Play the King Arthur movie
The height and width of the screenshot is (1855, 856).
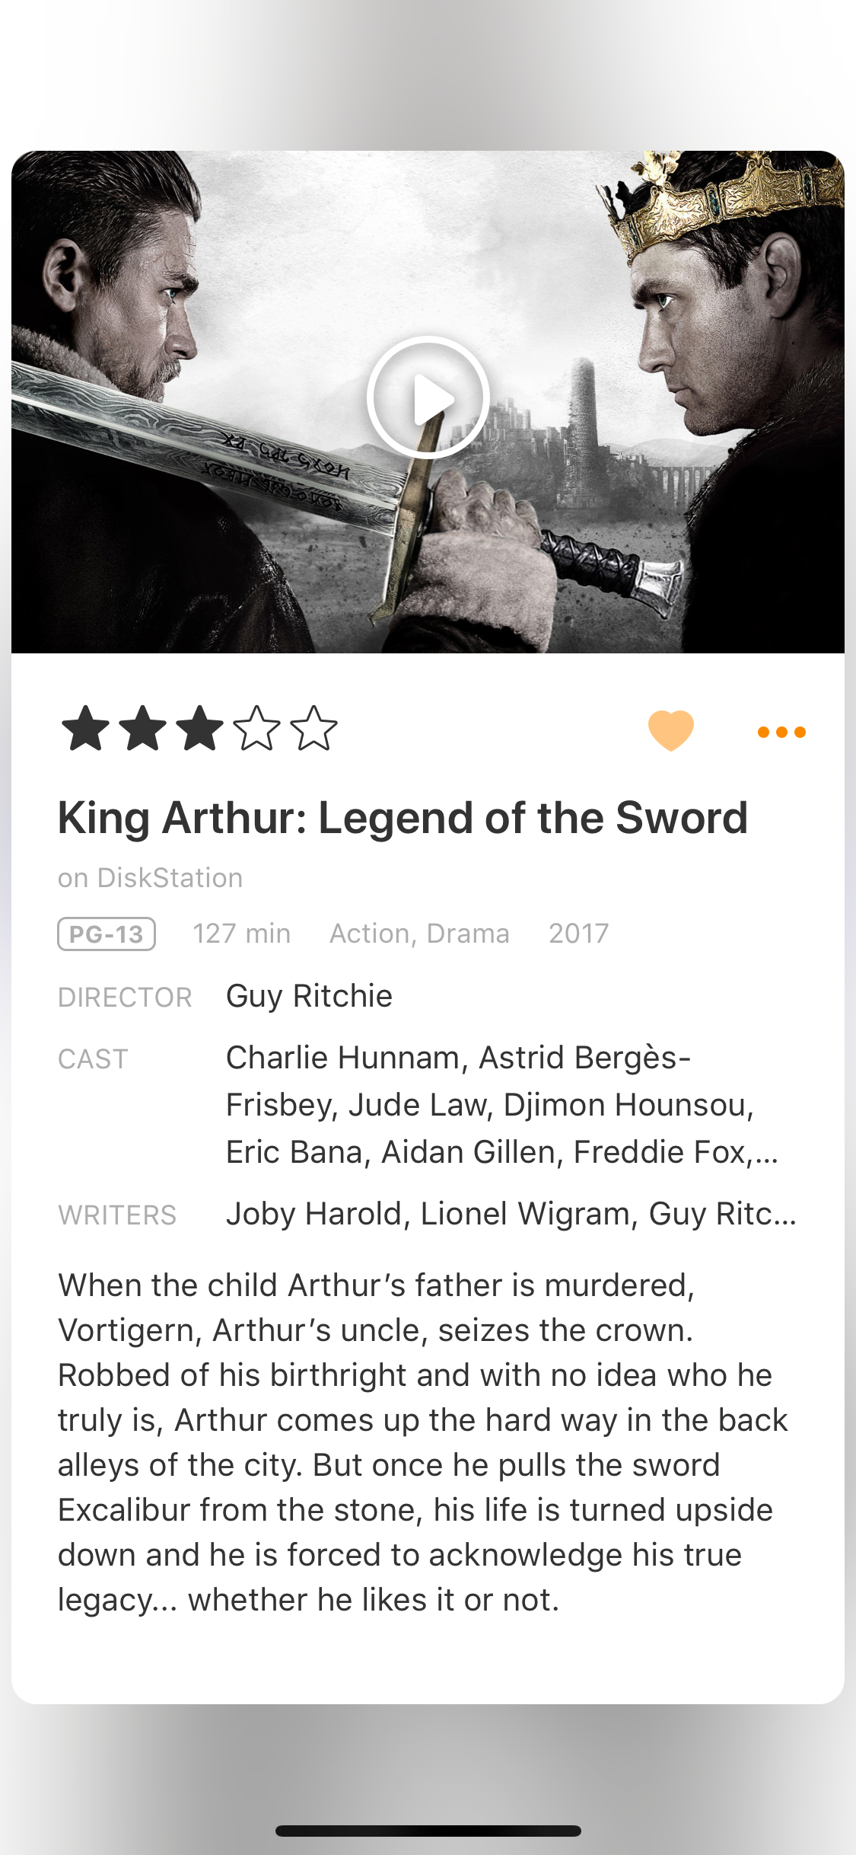[x=428, y=397]
